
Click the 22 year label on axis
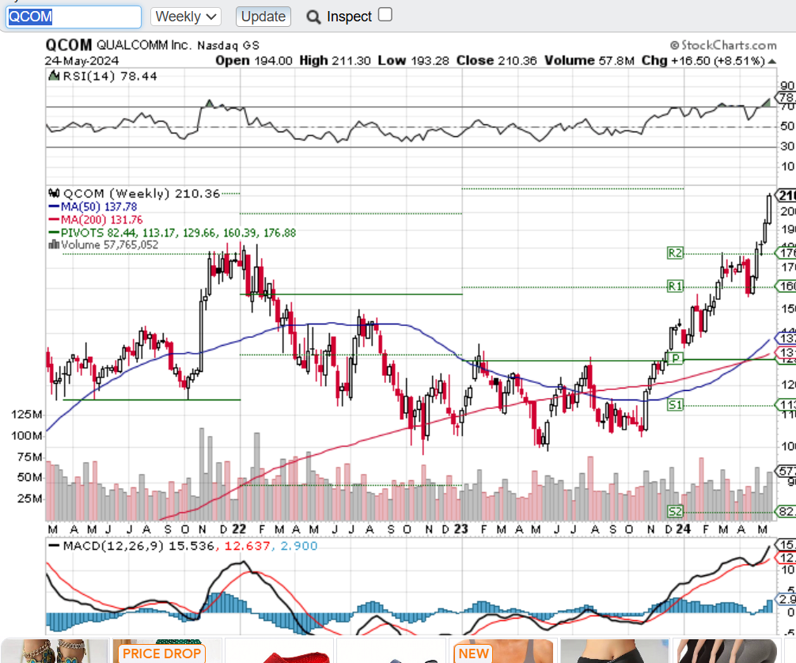239,529
